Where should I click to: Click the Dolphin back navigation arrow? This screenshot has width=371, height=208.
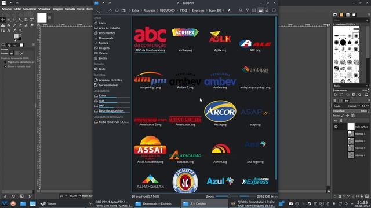coord(97,10)
